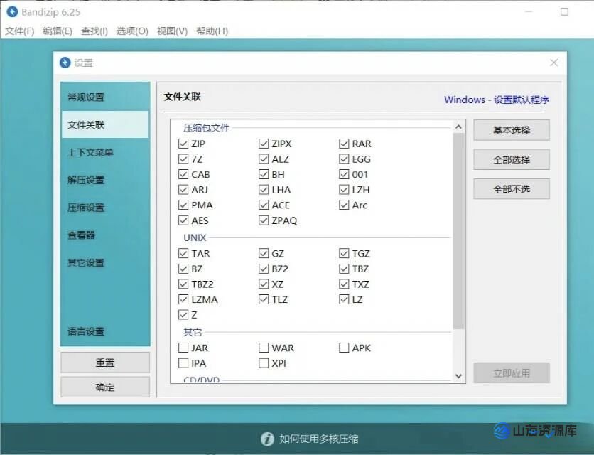The image size is (594, 455).
Task: Select the 压缩设置 sidebar tab
Action: point(86,208)
